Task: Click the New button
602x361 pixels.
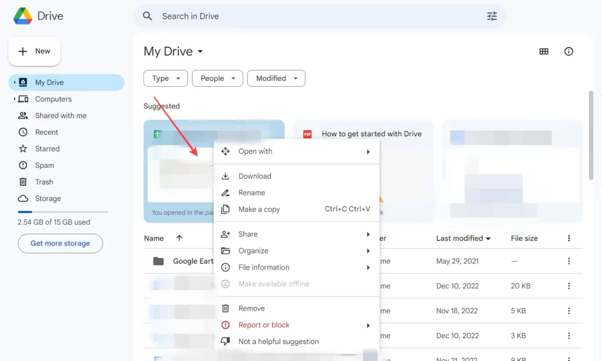Action: tap(35, 51)
